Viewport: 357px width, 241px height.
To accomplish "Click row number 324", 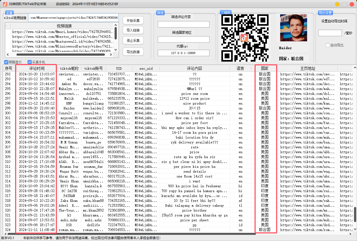I will (x=8, y=230).
